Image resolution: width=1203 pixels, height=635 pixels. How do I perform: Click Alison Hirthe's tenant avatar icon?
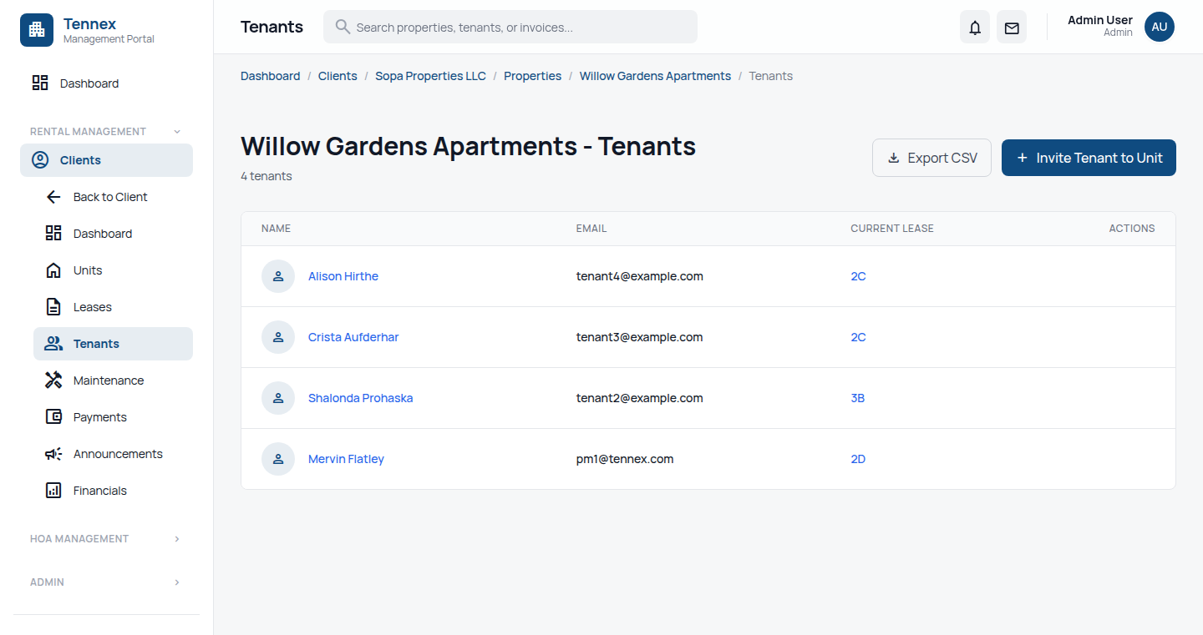coord(278,276)
